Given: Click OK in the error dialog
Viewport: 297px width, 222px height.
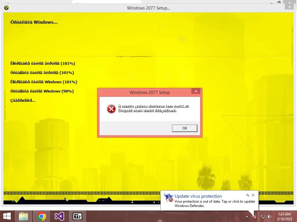Looking at the screenshot, I should tap(184, 128).
